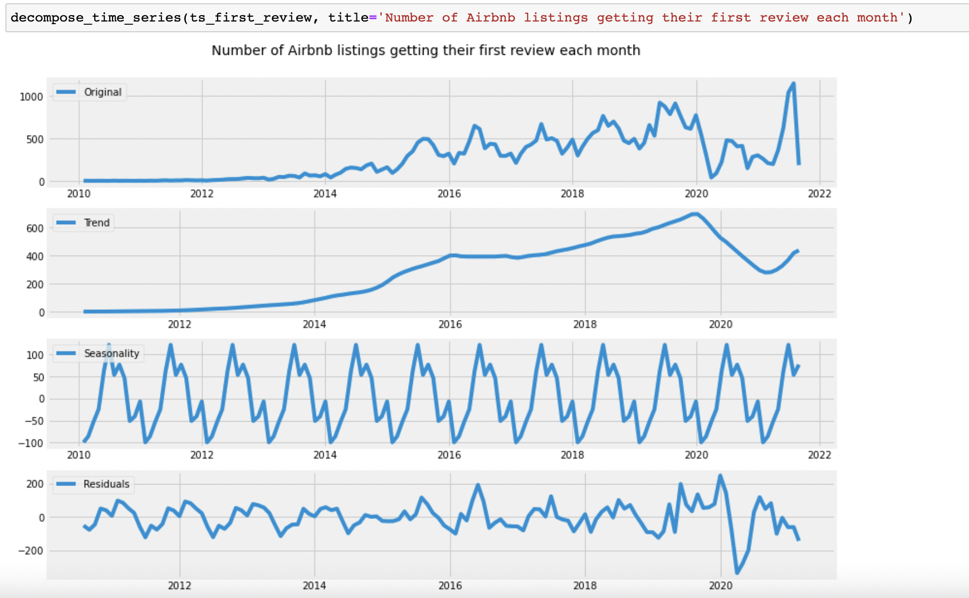Click the 500 y-axis label on Original plot
This screenshot has height=598, width=969.
tap(34, 139)
